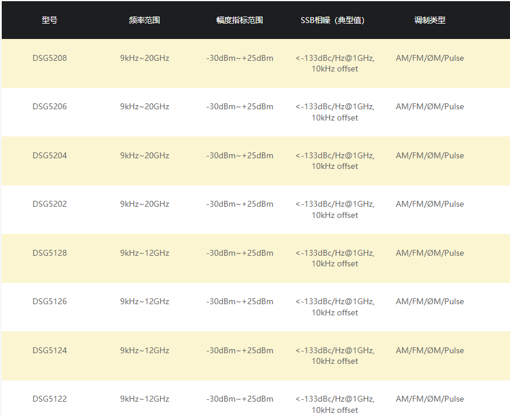Click the 频率范围 column header

pos(144,20)
